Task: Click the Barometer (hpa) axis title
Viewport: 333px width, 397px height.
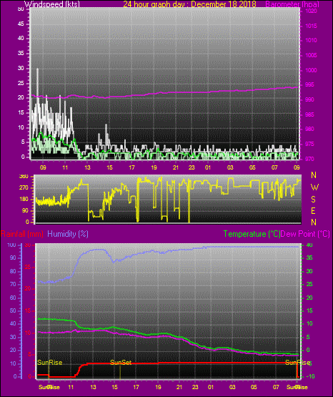Action: point(292,4)
